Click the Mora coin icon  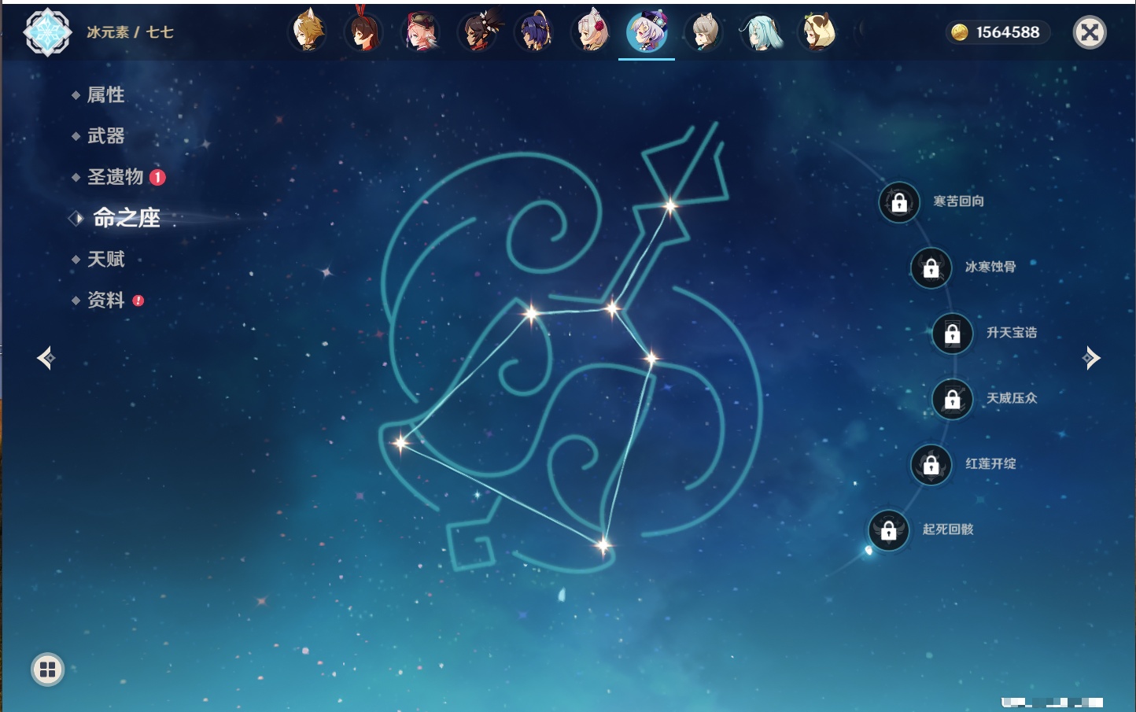click(960, 32)
